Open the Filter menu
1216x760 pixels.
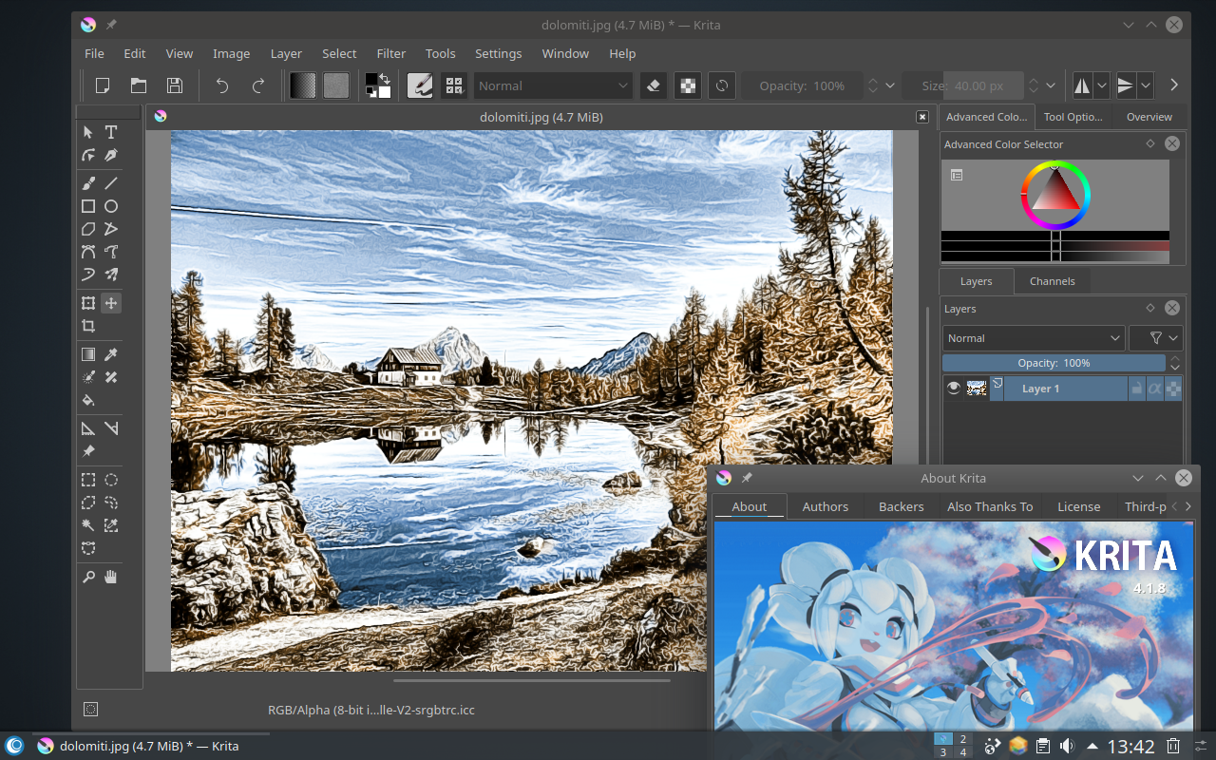pyautogui.click(x=390, y=53)
